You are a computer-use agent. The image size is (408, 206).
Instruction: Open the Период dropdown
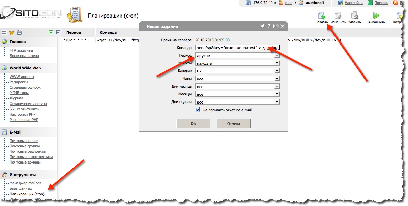(237, 56)
